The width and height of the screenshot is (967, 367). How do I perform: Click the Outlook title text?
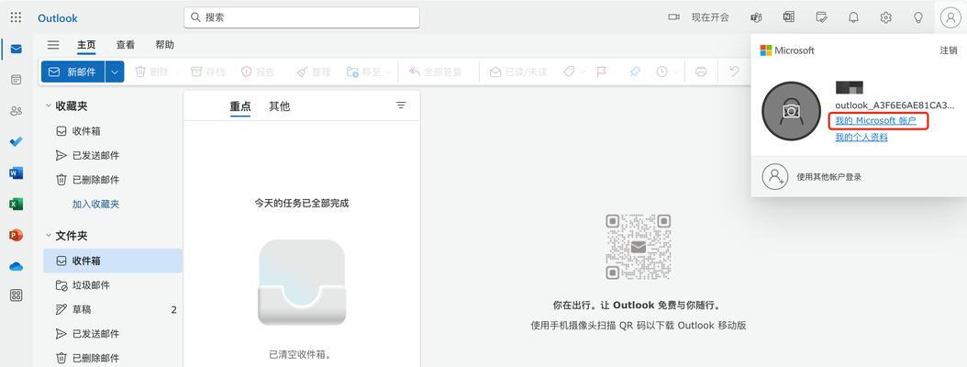[58, 17]
